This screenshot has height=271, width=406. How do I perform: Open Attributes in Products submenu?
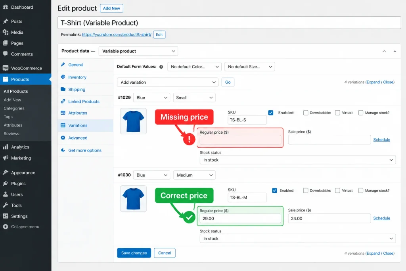[13, 125]
